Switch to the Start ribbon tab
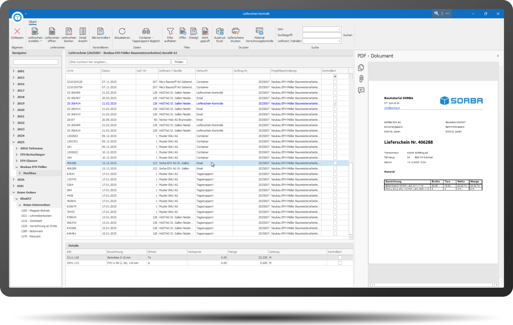Viewport: 513px width, 325px height. (32, 22)
